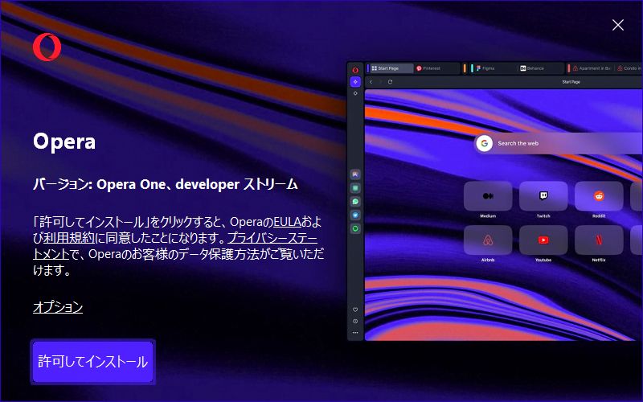Select the Pinterest tab in preview
Image resolution: width=643 pixels, height=402 pixels.
pos(436,68)
